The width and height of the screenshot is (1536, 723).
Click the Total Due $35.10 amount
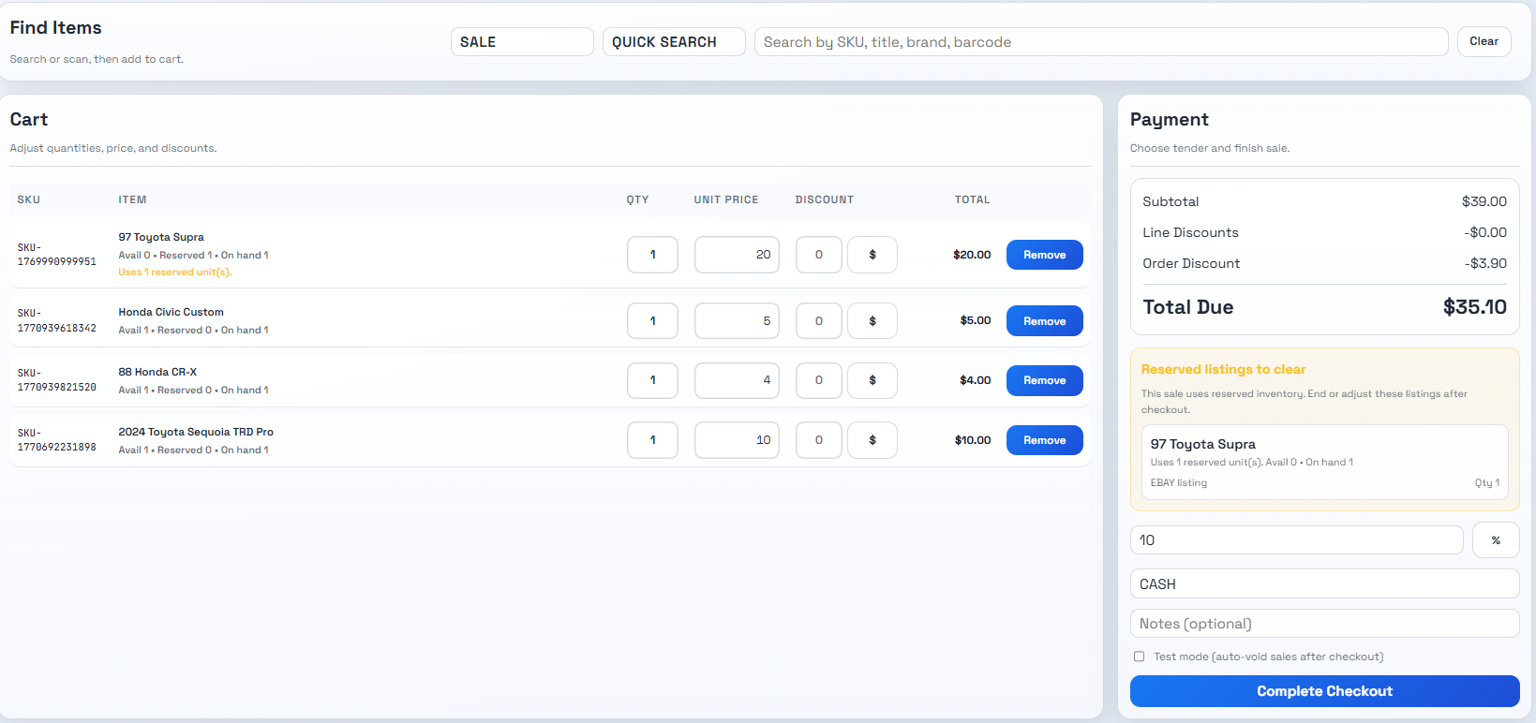coord(1475,307)
